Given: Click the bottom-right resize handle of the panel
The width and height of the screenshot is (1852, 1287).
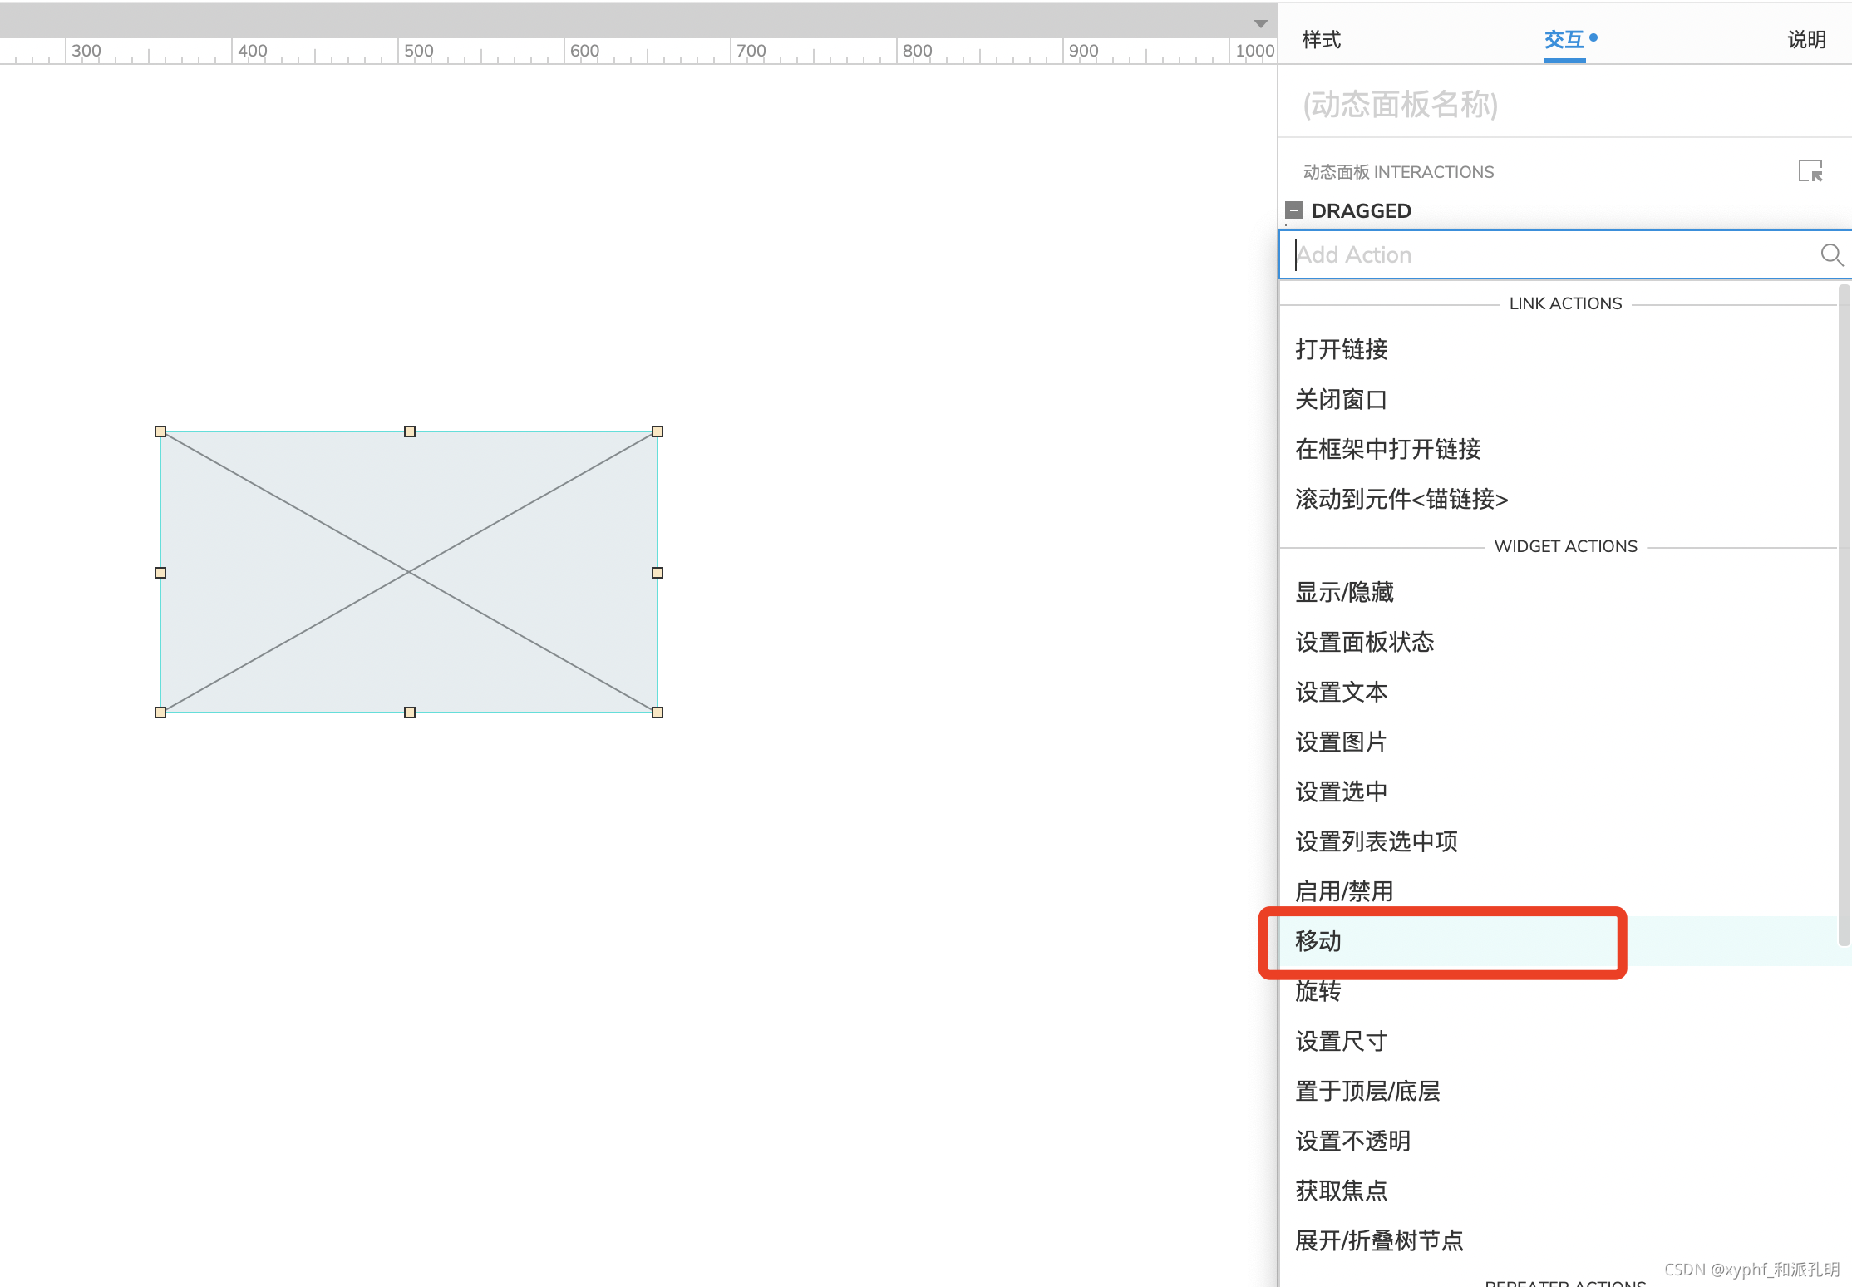Looking at the screenshot, I should click(x=658, y=713).
